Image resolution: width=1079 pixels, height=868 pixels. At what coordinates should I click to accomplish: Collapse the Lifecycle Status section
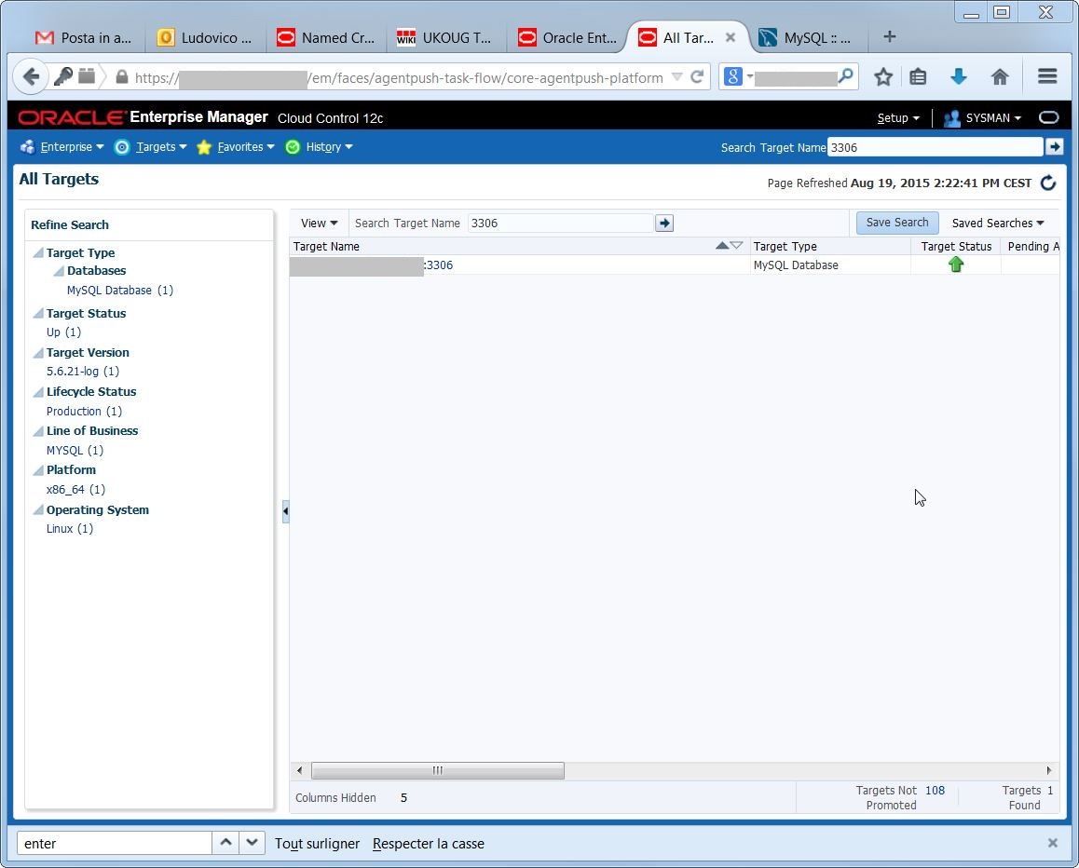tap(38, 391)
